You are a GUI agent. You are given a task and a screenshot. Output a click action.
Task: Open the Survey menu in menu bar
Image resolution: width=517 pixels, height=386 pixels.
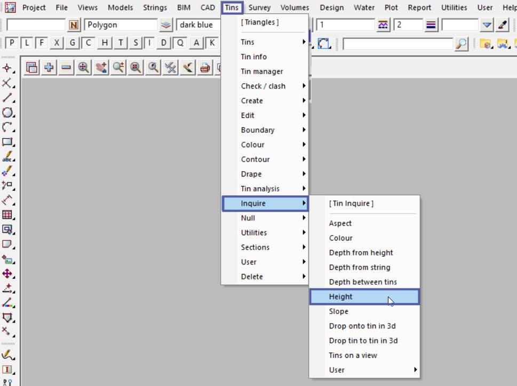[x=259, y=7]
